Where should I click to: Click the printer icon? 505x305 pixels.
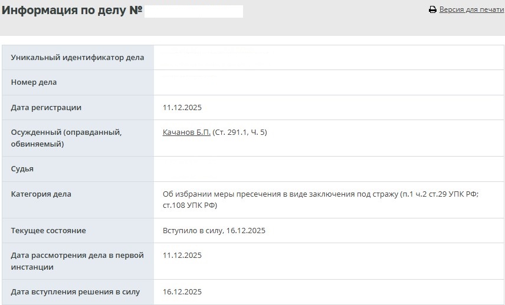(x=432, y=10)
